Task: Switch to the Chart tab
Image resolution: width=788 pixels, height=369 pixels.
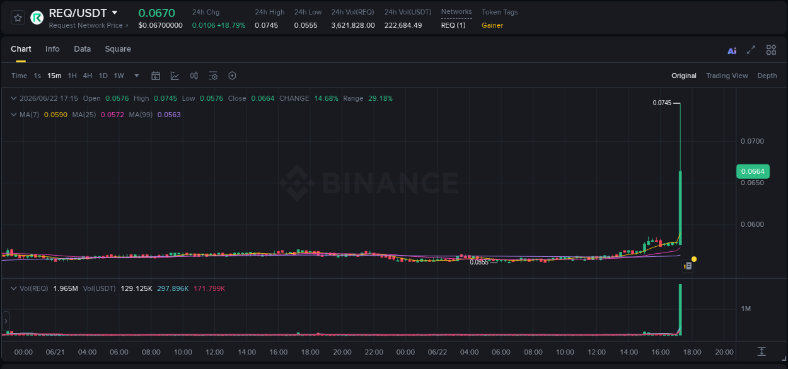Action: [21, 49]
